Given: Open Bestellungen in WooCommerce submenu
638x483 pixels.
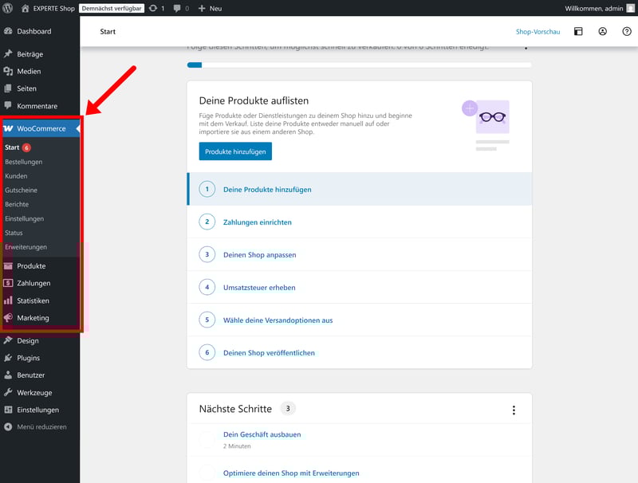Looking at the screenshot, I should [x=23, y=162].
